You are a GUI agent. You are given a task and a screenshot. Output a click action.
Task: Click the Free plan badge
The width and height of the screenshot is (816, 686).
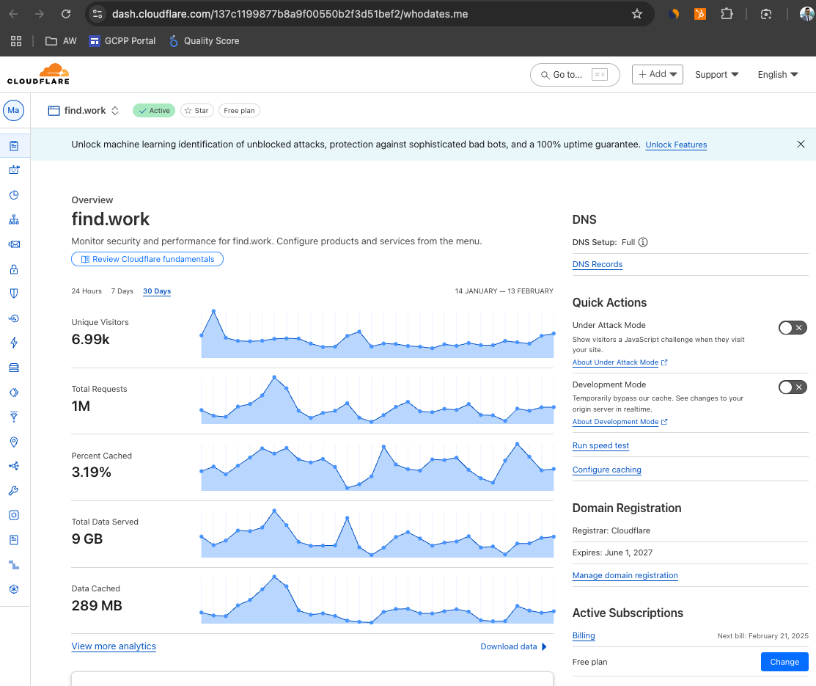point(239,111)
